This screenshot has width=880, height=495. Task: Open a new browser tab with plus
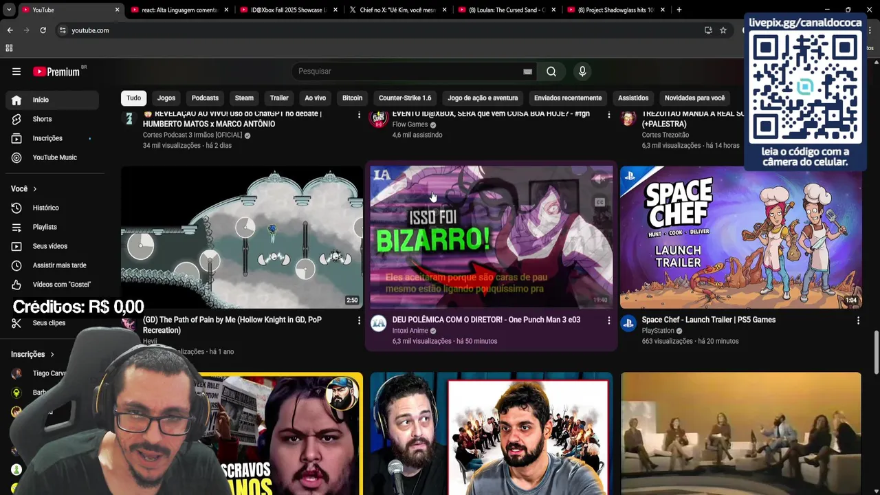coord(679,10)
